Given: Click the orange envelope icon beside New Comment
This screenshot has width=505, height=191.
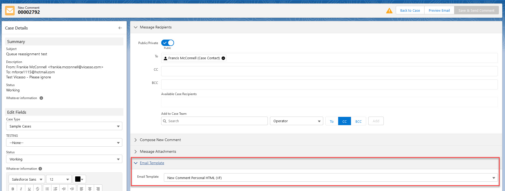Looking at the screenshot, I should tap(10, 11).
